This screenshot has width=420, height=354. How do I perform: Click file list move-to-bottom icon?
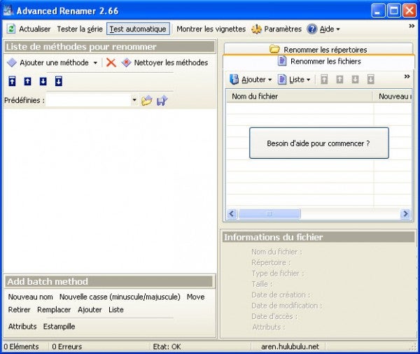tap(371, 79)
